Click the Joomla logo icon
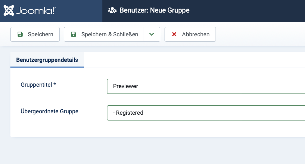 point(9,10)
